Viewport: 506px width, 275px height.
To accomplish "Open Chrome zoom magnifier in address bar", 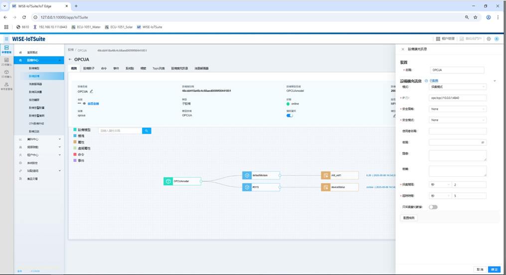I will tap(467, 17).
